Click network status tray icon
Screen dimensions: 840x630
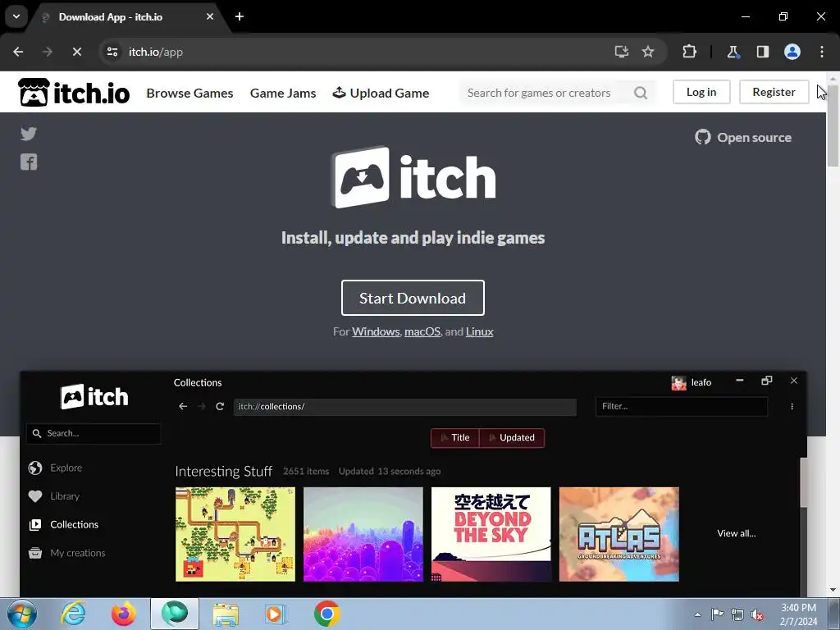pos(737,614)
